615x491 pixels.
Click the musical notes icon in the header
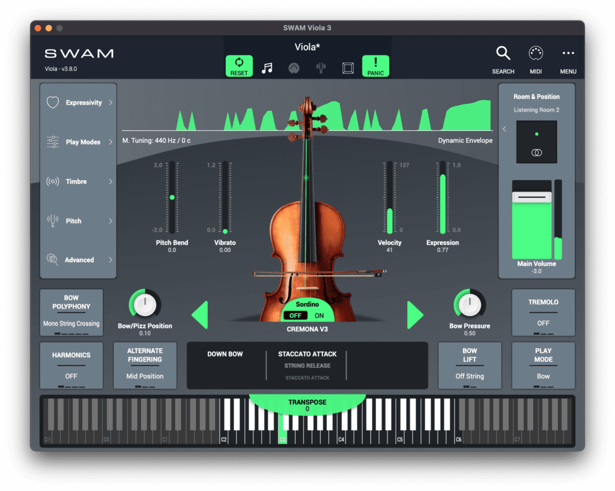(x=266, y=67)
